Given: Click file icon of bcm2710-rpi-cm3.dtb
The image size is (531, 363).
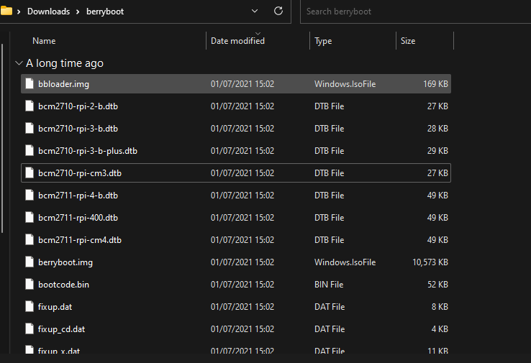Looking at the screenshot, I should [x=29, y=173].
